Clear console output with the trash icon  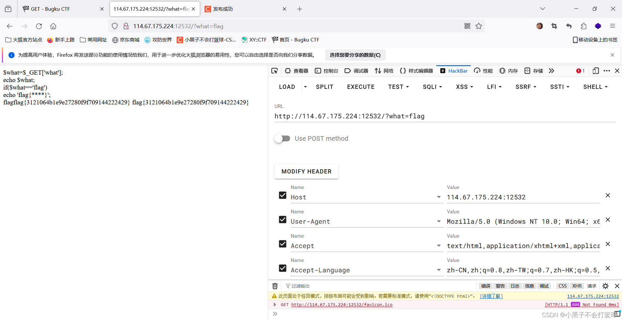pyautogui.click(x=275, y=286)
